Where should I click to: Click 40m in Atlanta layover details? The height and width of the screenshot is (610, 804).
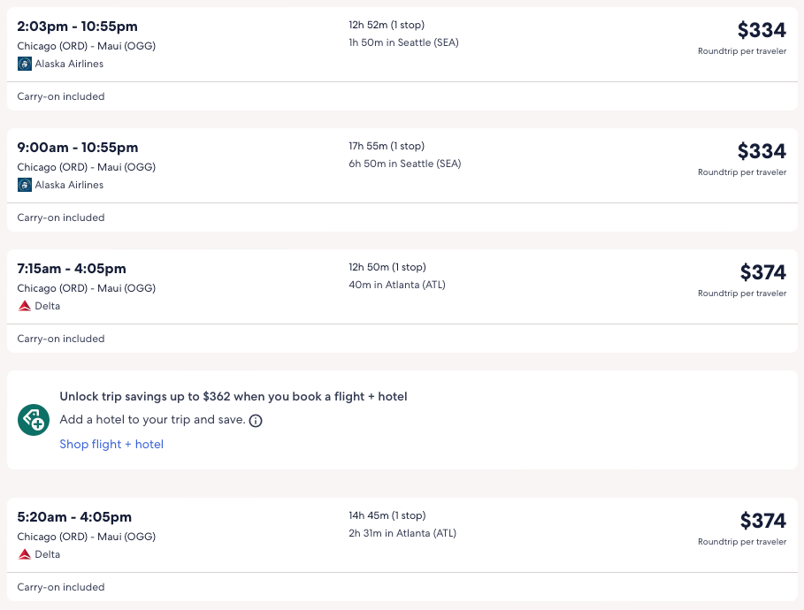pos(396,285)
